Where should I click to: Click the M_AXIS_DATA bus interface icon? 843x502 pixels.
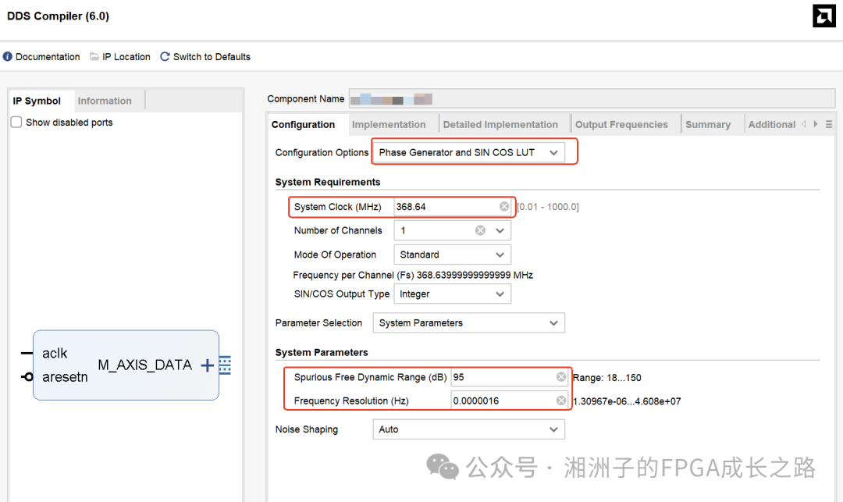click(x=225, y=365)
